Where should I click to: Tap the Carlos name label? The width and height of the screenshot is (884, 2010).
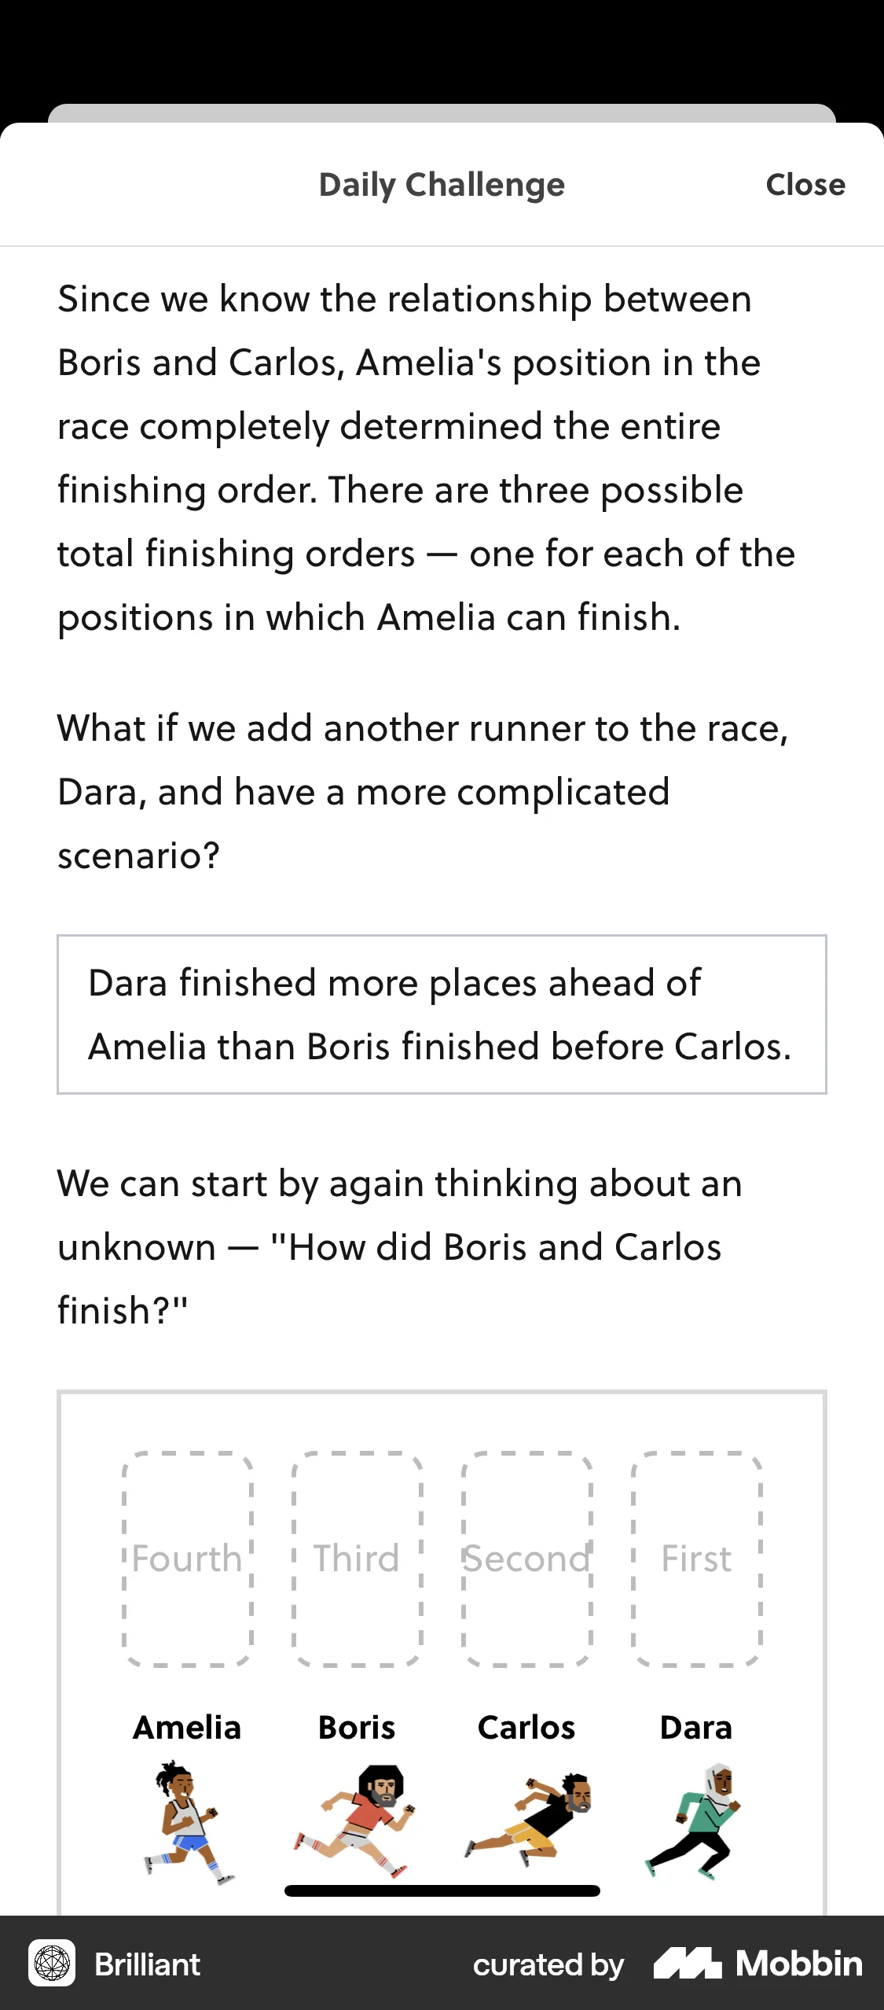(x=526, y=1728)
